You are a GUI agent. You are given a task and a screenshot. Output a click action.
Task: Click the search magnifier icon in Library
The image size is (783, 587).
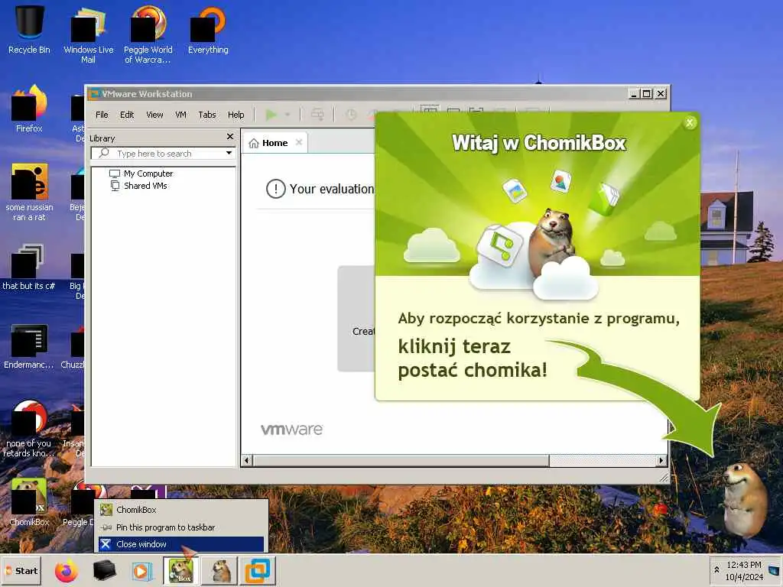[x=103, y=153]
